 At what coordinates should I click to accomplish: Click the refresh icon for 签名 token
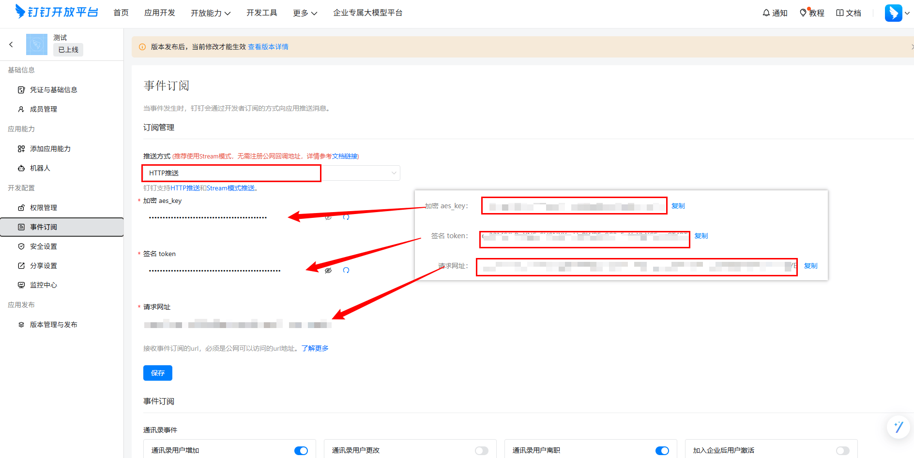(x=346, y=271)
